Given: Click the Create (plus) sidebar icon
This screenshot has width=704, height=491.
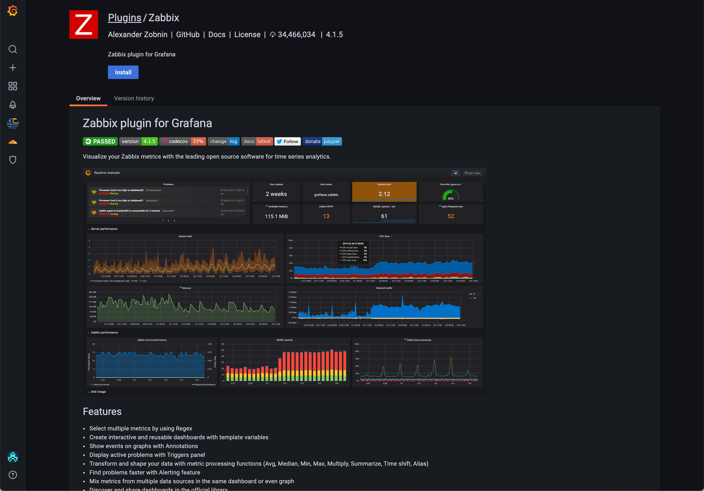Looking at the screenshot, I should tap(13, 68).
